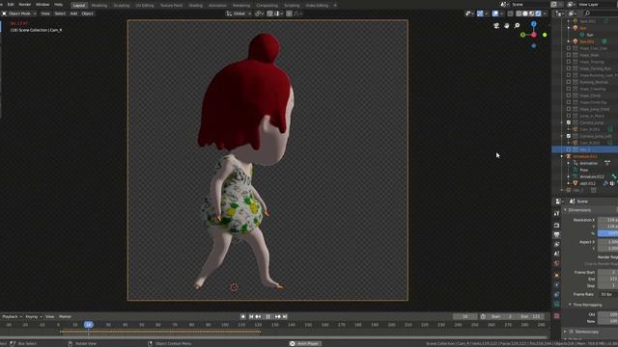Toggle the camera view gizmo button
This screenshot has width=618, height=347.
tap(496, 26)
